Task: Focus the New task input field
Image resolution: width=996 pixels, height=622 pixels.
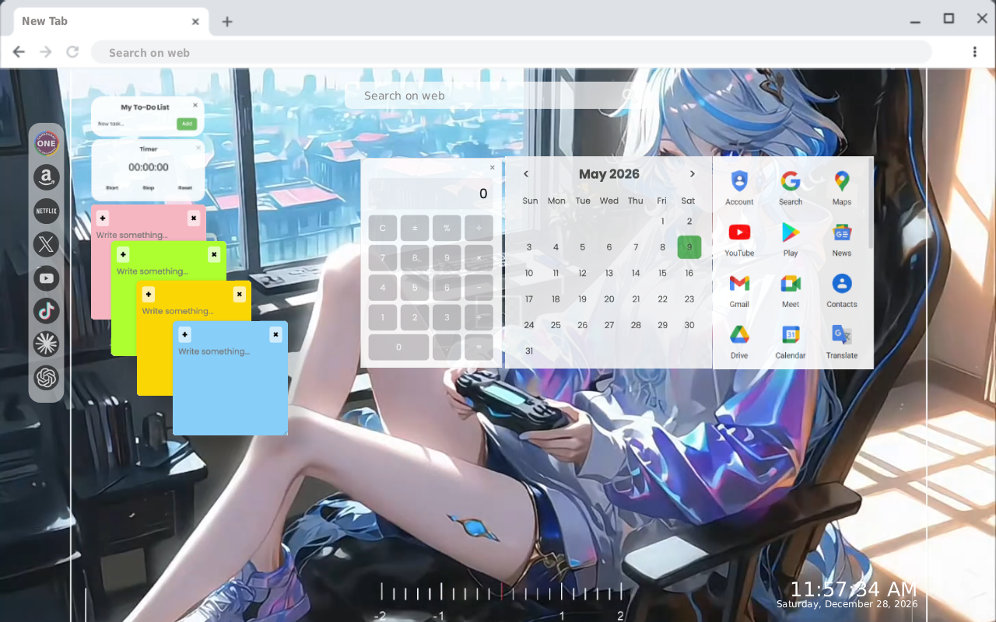Action: (135, 124)
